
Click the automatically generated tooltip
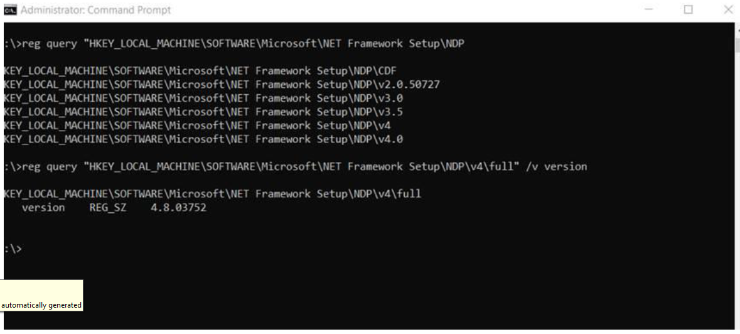point(41,295)
